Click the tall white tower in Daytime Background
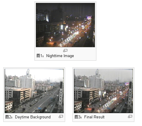The height and width of the screenshot is (126, 142). point(28,72)
